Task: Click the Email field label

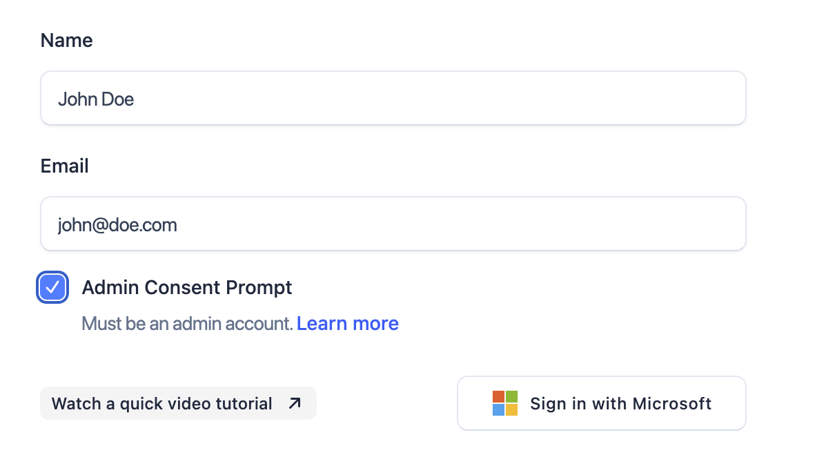Action: click(x=64, y=166)
